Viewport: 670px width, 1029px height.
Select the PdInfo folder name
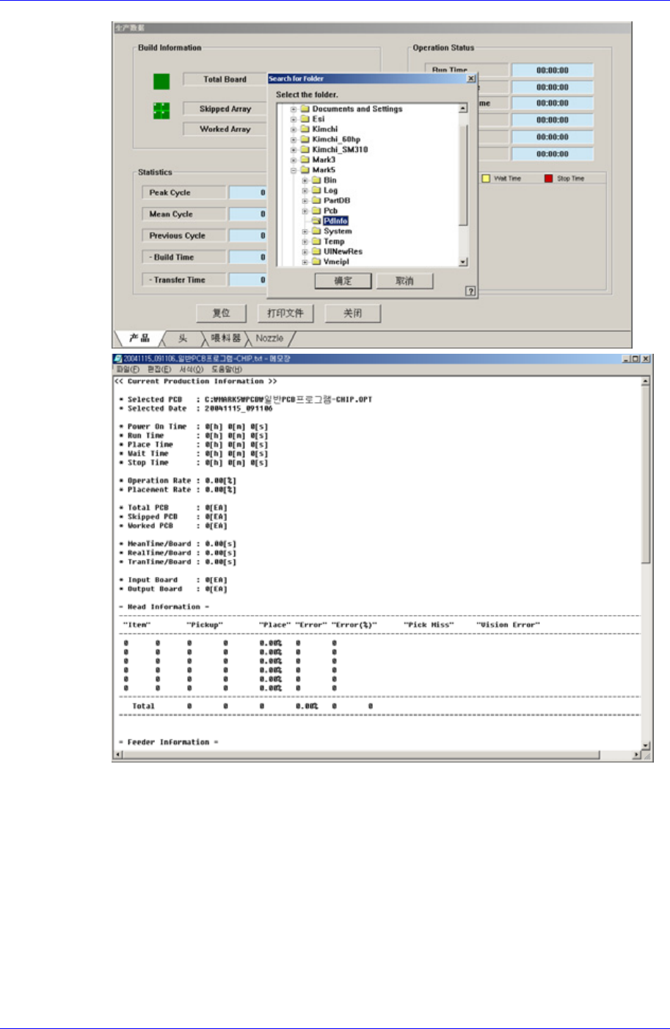point(335,221)
